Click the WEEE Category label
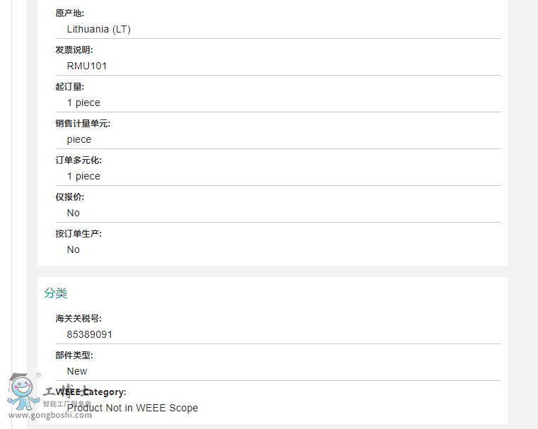The width and height of the screenshot is (538, 429). pos(91,392)
